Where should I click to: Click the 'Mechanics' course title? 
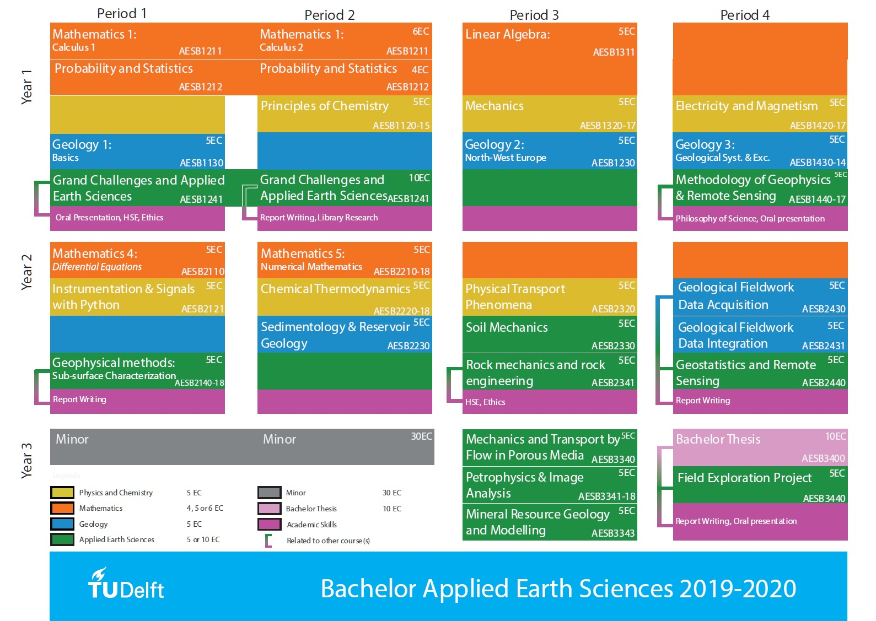point(495,106)
